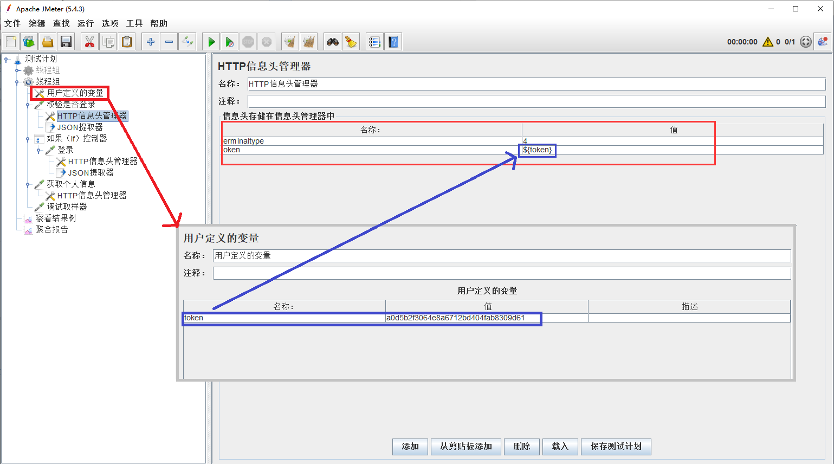Click the warning triangle log icon
834x464 pixels.
pos(767,42)
